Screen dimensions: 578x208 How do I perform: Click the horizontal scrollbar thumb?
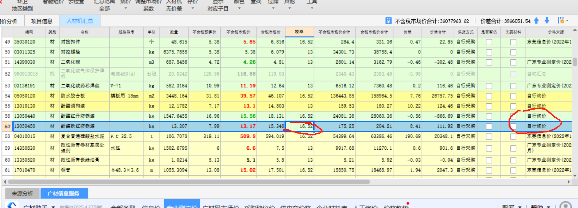point(189,182)
